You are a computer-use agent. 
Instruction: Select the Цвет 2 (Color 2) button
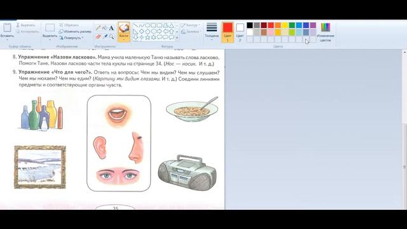coord(240,32)
